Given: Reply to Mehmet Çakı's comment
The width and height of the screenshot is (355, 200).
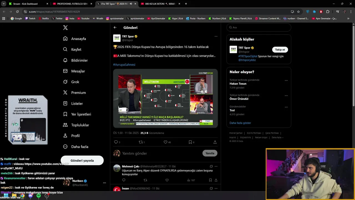Looking at the screenshot, I should (x=124, y=180).
